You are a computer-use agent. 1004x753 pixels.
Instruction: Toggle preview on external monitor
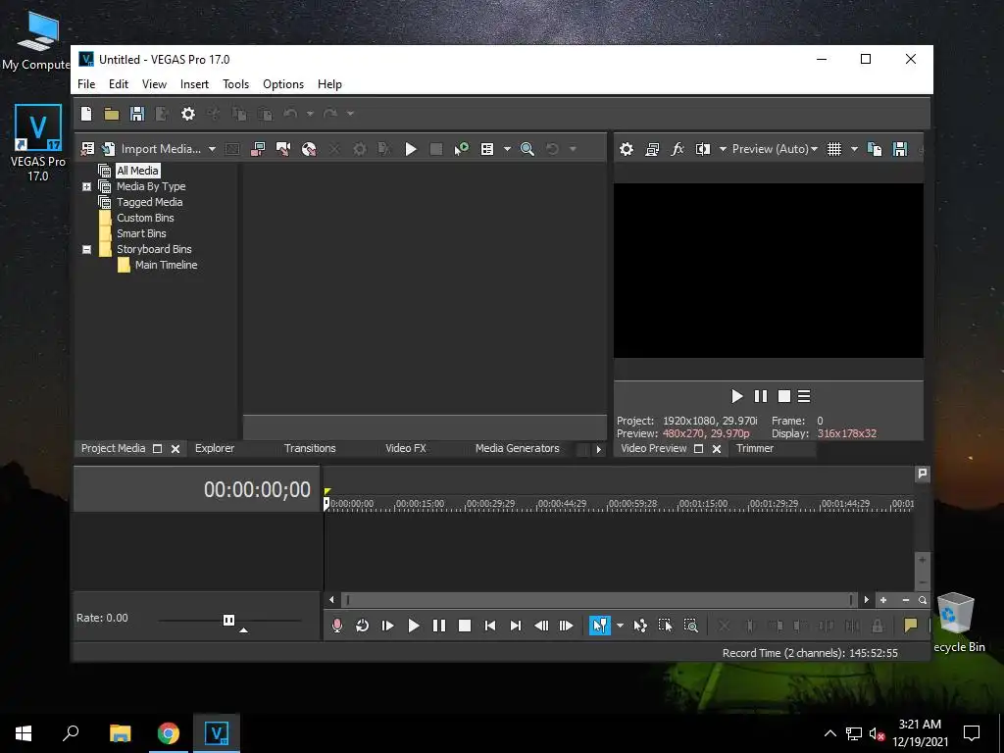tap(652, 149)
